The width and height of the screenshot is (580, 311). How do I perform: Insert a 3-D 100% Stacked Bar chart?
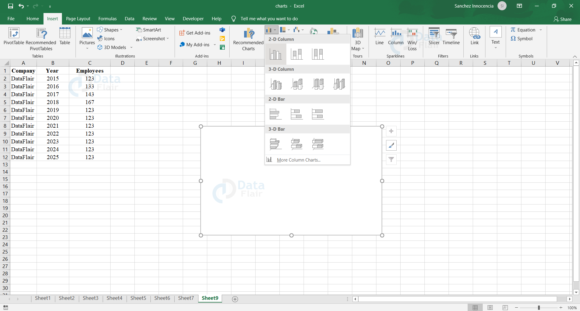tap(318, 144)
